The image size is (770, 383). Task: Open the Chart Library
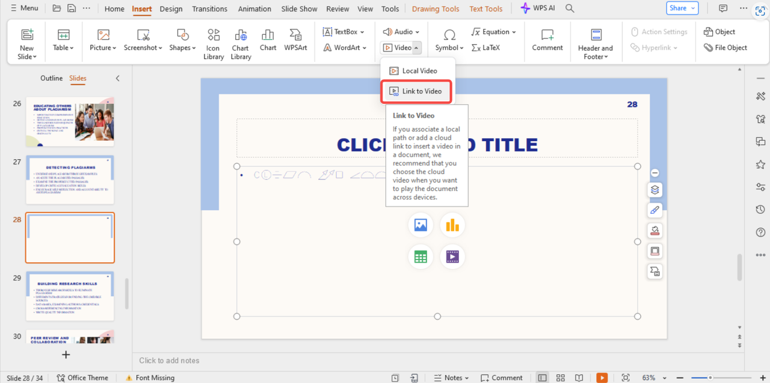[x=241, y=44]
